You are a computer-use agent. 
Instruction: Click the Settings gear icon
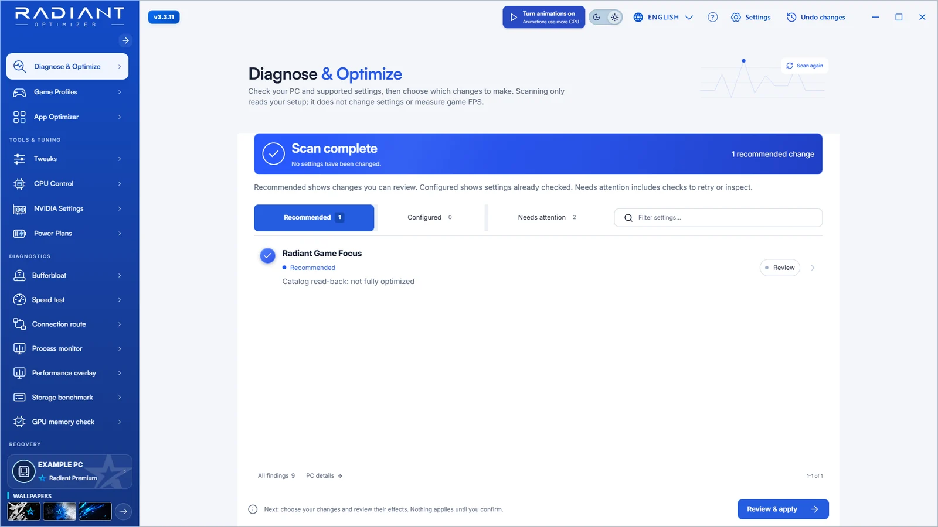pos(736,18)
